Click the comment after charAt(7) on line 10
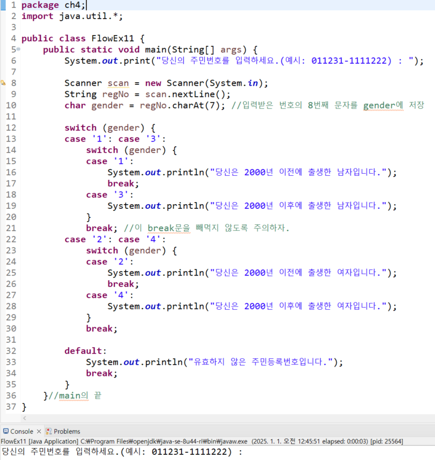This screenshot has height=460, width=435. point(327,105)
